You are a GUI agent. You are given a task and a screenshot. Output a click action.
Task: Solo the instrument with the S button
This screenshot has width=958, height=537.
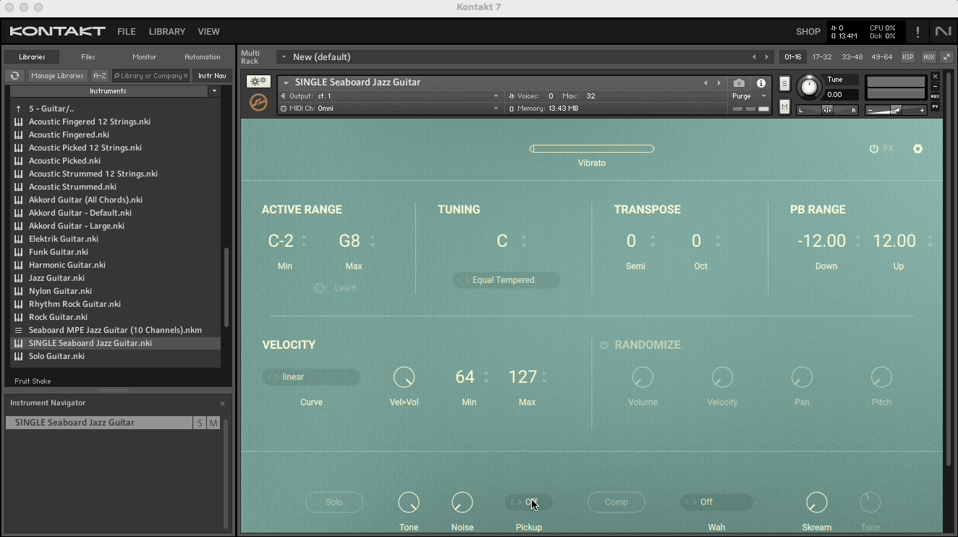pyautogui.click(x=784, y=84)
